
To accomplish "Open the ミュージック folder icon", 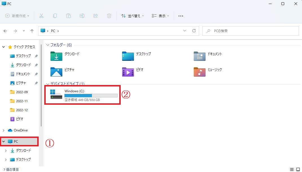I will 199,72.
